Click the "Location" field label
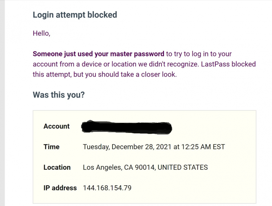This screenshot has height=206, width=272. [57, 167]
